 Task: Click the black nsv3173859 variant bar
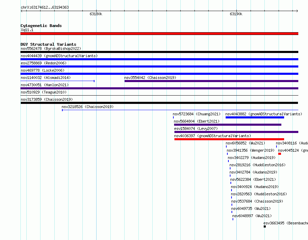pyautogui.click(x=159, y=103)
